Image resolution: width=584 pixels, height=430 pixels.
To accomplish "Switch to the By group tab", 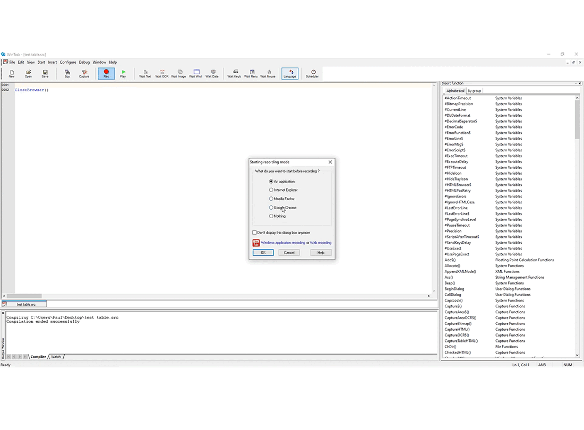I will pyautogui.click(x=474, y=91).
